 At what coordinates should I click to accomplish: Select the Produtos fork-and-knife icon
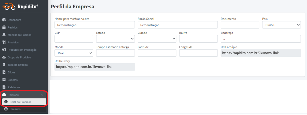[x=4, y=42]
